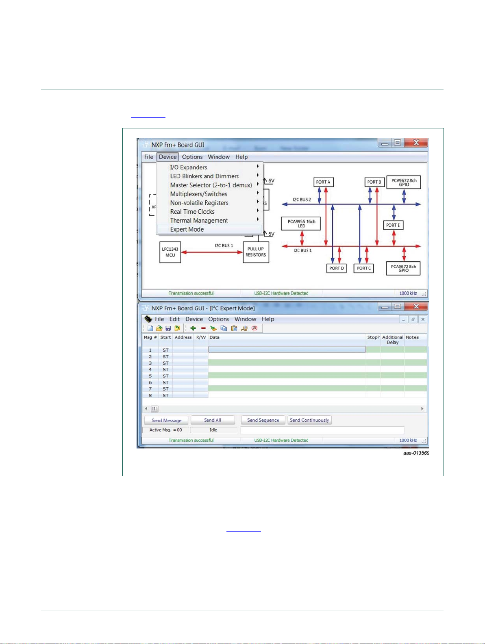485x644 pixels.
Task: Select row number 2 in the message table
Action: 150,357
